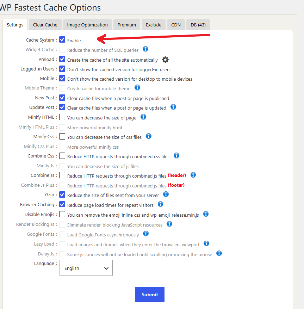Click 'Load Google Fonts asynchronously' text
This screenshot has width=304, height=309.
pos(103,235)
